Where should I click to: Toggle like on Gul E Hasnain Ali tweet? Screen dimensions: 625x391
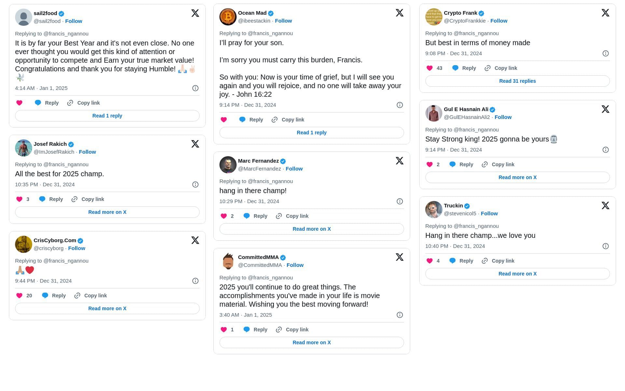pyautogui.click(x=430, y=165)
